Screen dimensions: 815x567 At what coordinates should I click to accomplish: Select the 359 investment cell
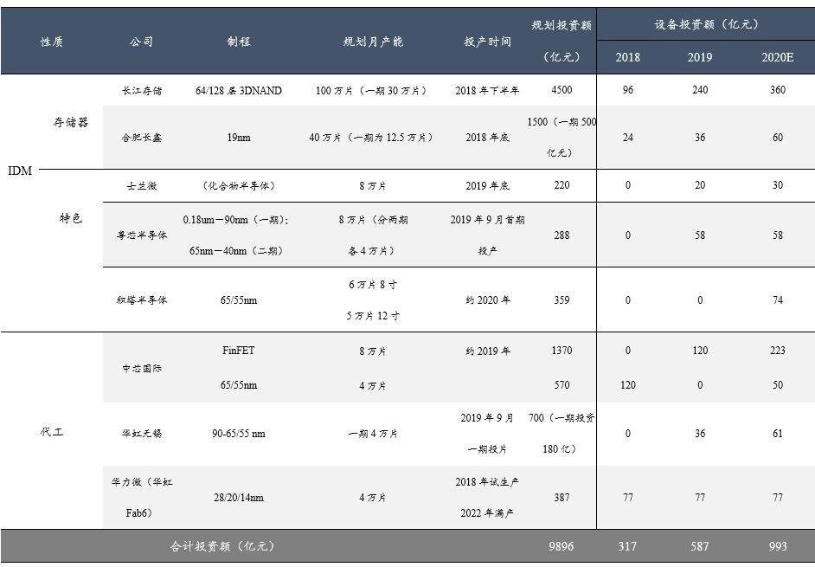tap(562, 300)
